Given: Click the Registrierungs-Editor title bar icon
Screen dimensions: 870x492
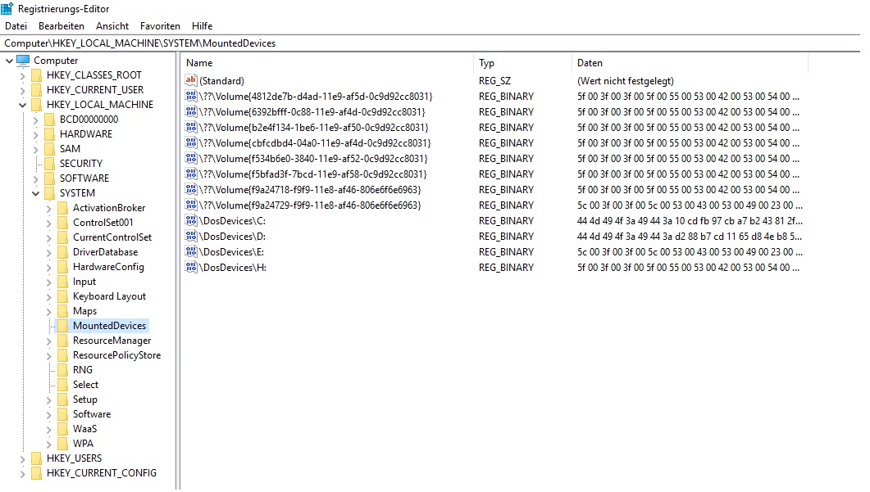Looking at the screenshot, I should pos(7,8).
